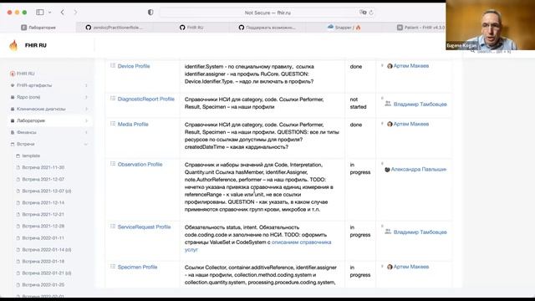Open the template page in sidebar
This screenshot has height=301, width=535.
pyautogui.click(x=31, y=156)
